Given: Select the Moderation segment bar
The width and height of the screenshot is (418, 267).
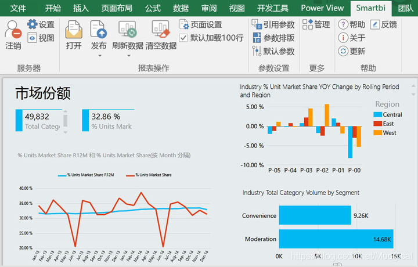Looking at the screenshot, I should pyautogui.click(x=336, y=239).
